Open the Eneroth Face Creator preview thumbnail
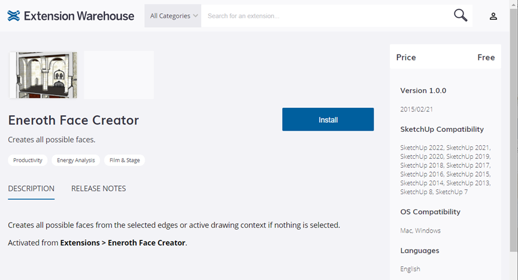The height and width of the screenshot is (280, 518). click(x=43, y=75)
